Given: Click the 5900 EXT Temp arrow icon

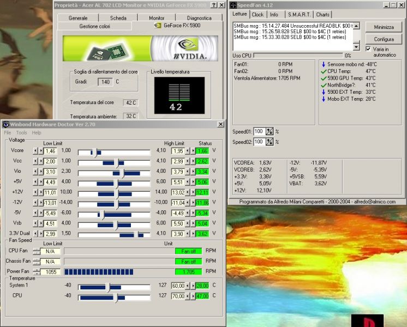Looking at the screenshot, I should point(324,92).
